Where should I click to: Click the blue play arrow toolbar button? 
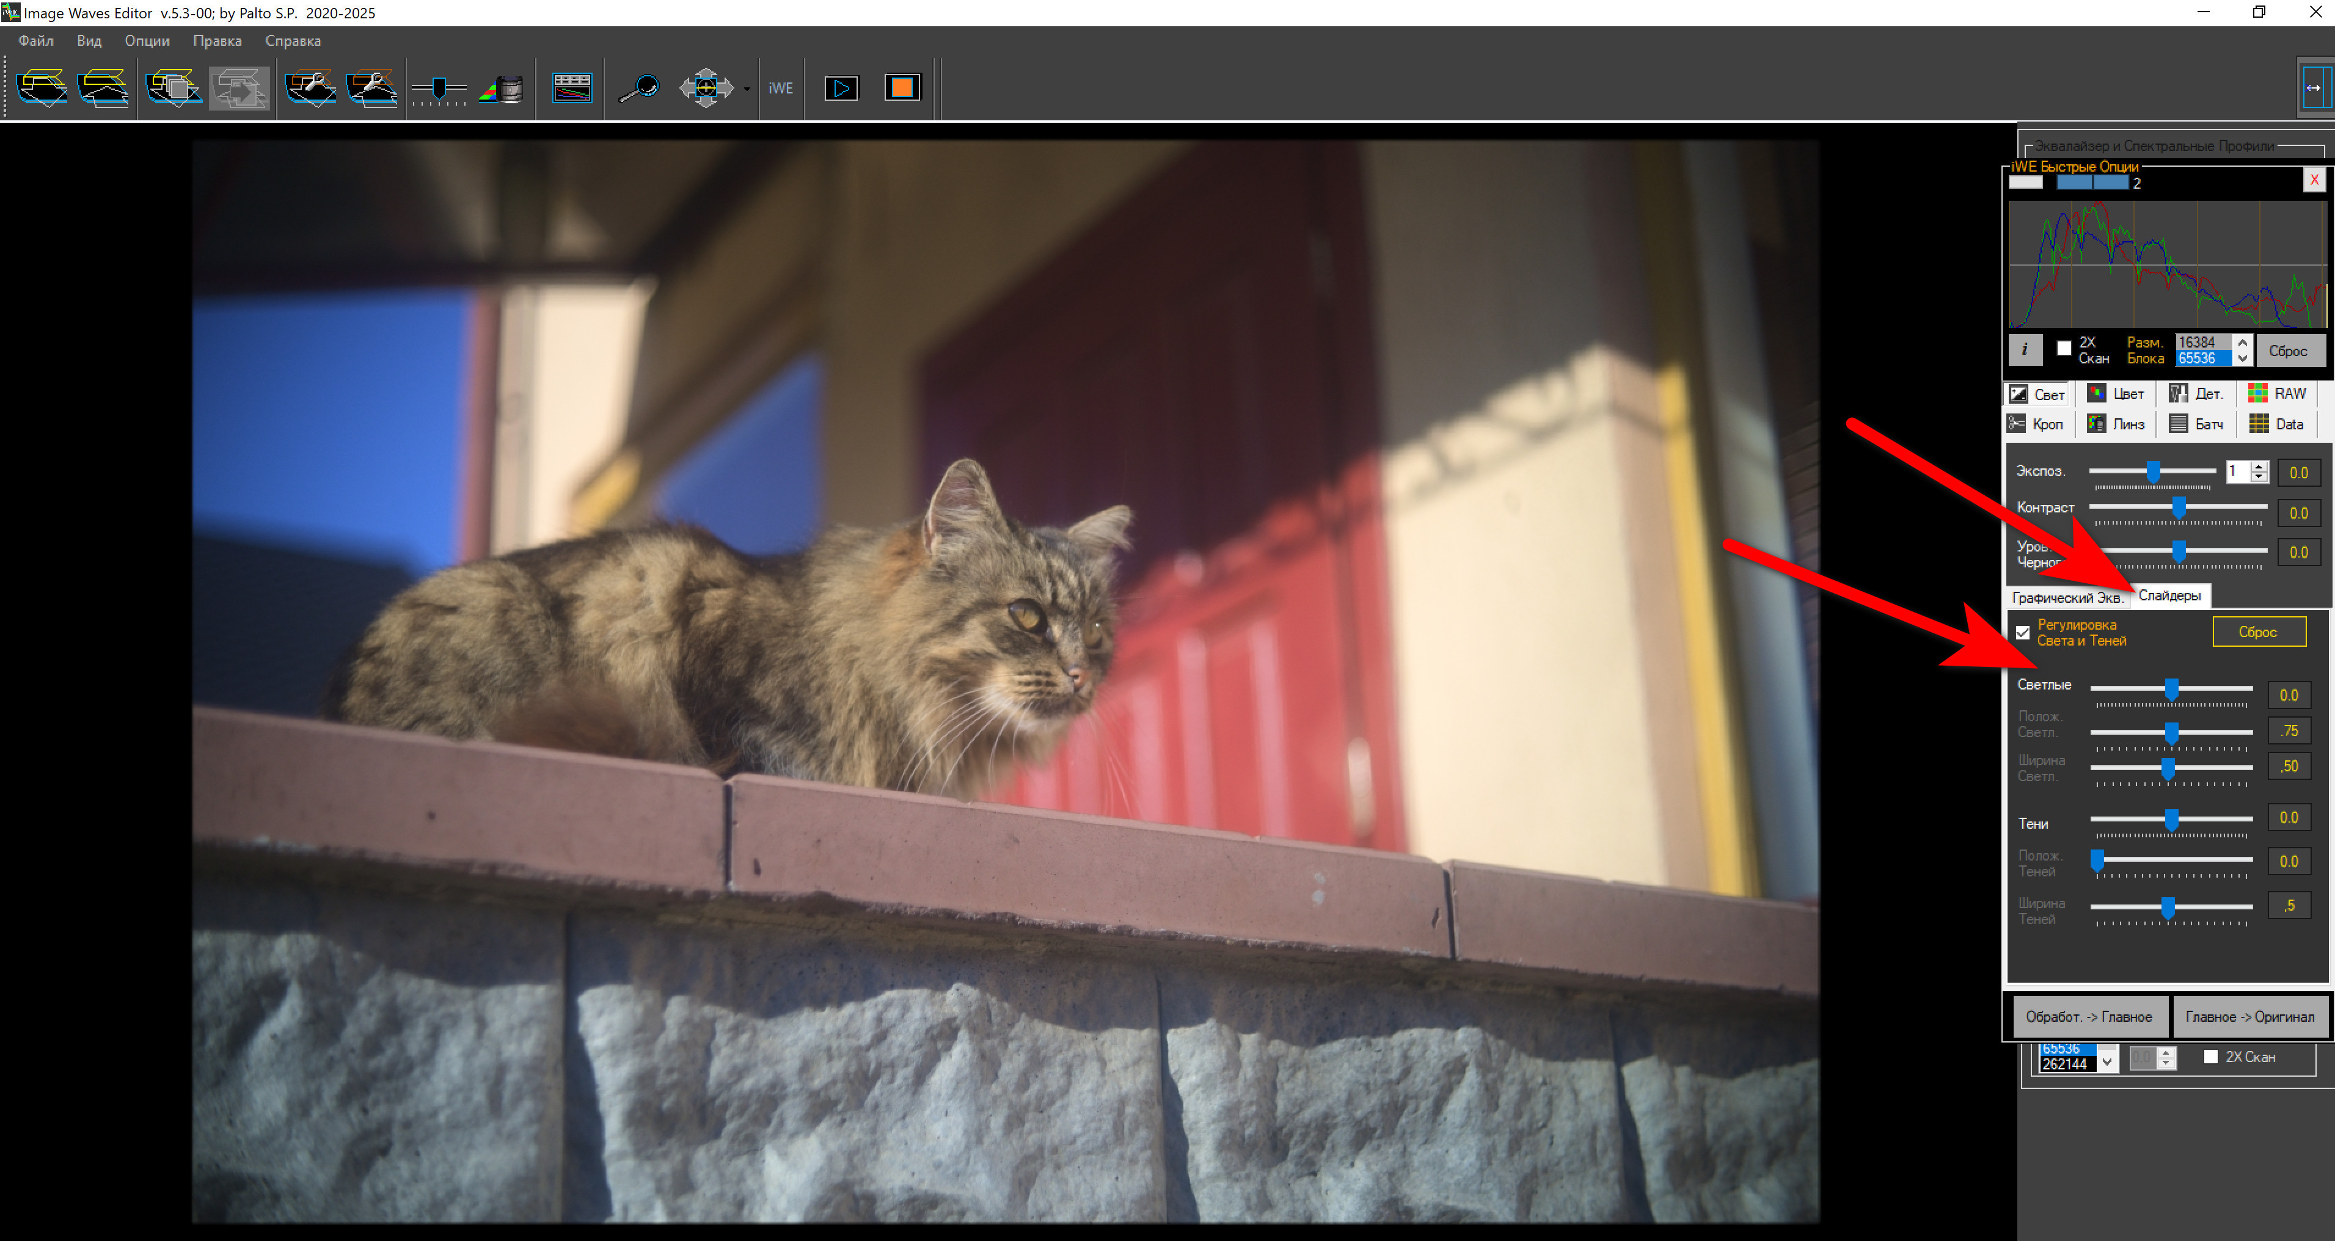pyautogui.click(x=840, y=89)
